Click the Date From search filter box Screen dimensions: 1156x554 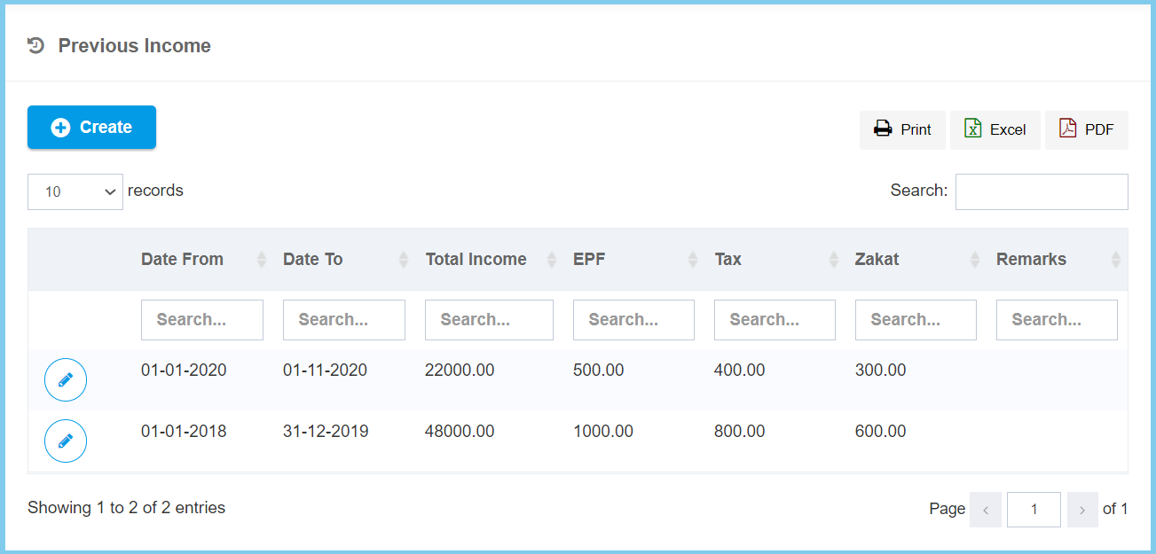tap(201, 320)
